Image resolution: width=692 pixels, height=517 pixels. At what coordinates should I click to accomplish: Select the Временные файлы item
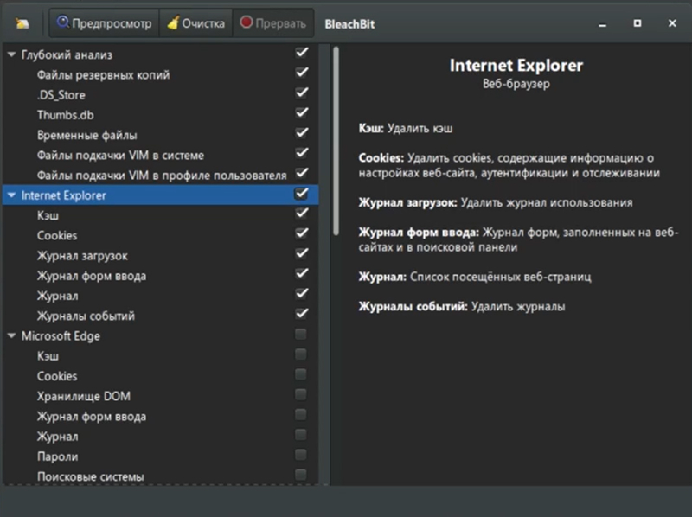point(87,135)
